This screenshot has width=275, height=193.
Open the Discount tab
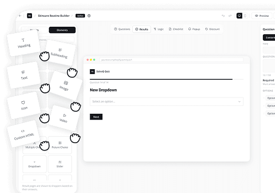point(213,29)
